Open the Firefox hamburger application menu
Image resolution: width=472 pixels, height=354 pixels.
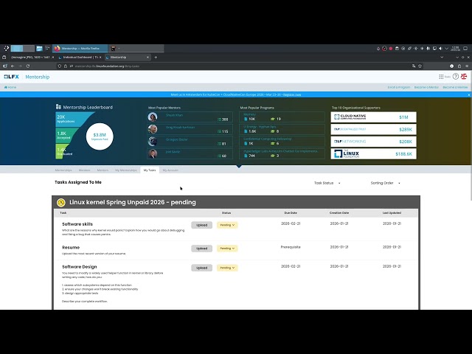click(x=467, y=66)
